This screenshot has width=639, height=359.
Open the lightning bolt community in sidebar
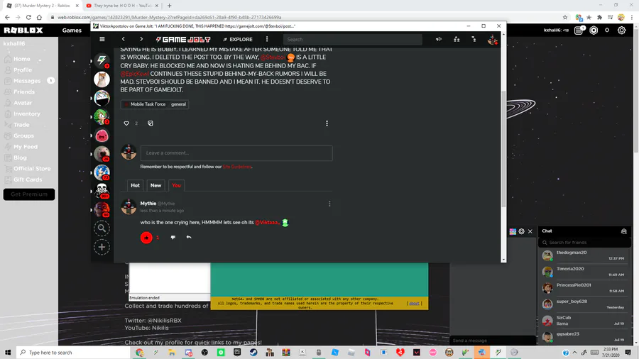coord(102,60)
